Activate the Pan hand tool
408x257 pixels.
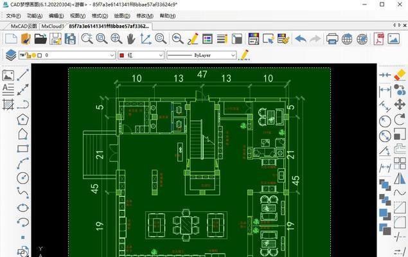131,39
